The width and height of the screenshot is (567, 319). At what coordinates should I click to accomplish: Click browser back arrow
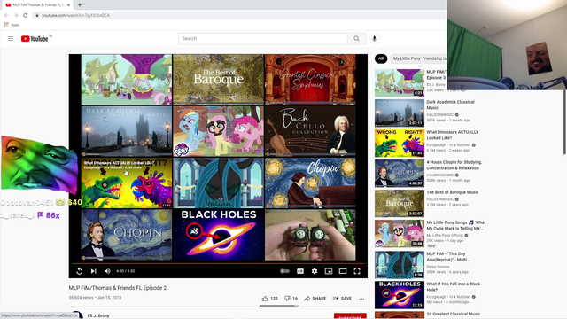tap(6, 16)
